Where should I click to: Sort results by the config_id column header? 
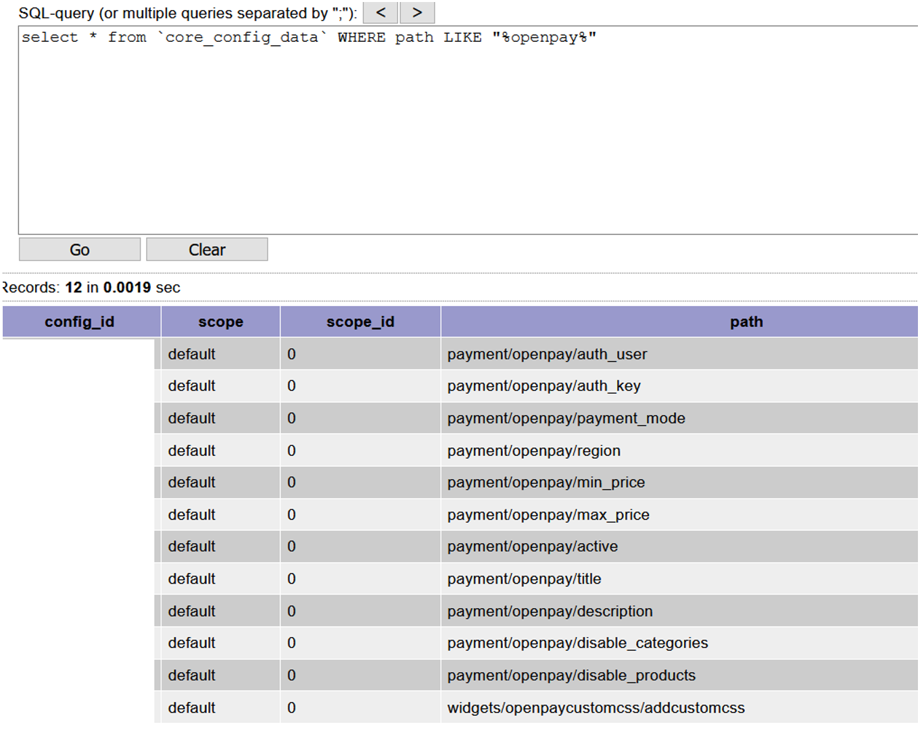point(80,322)
